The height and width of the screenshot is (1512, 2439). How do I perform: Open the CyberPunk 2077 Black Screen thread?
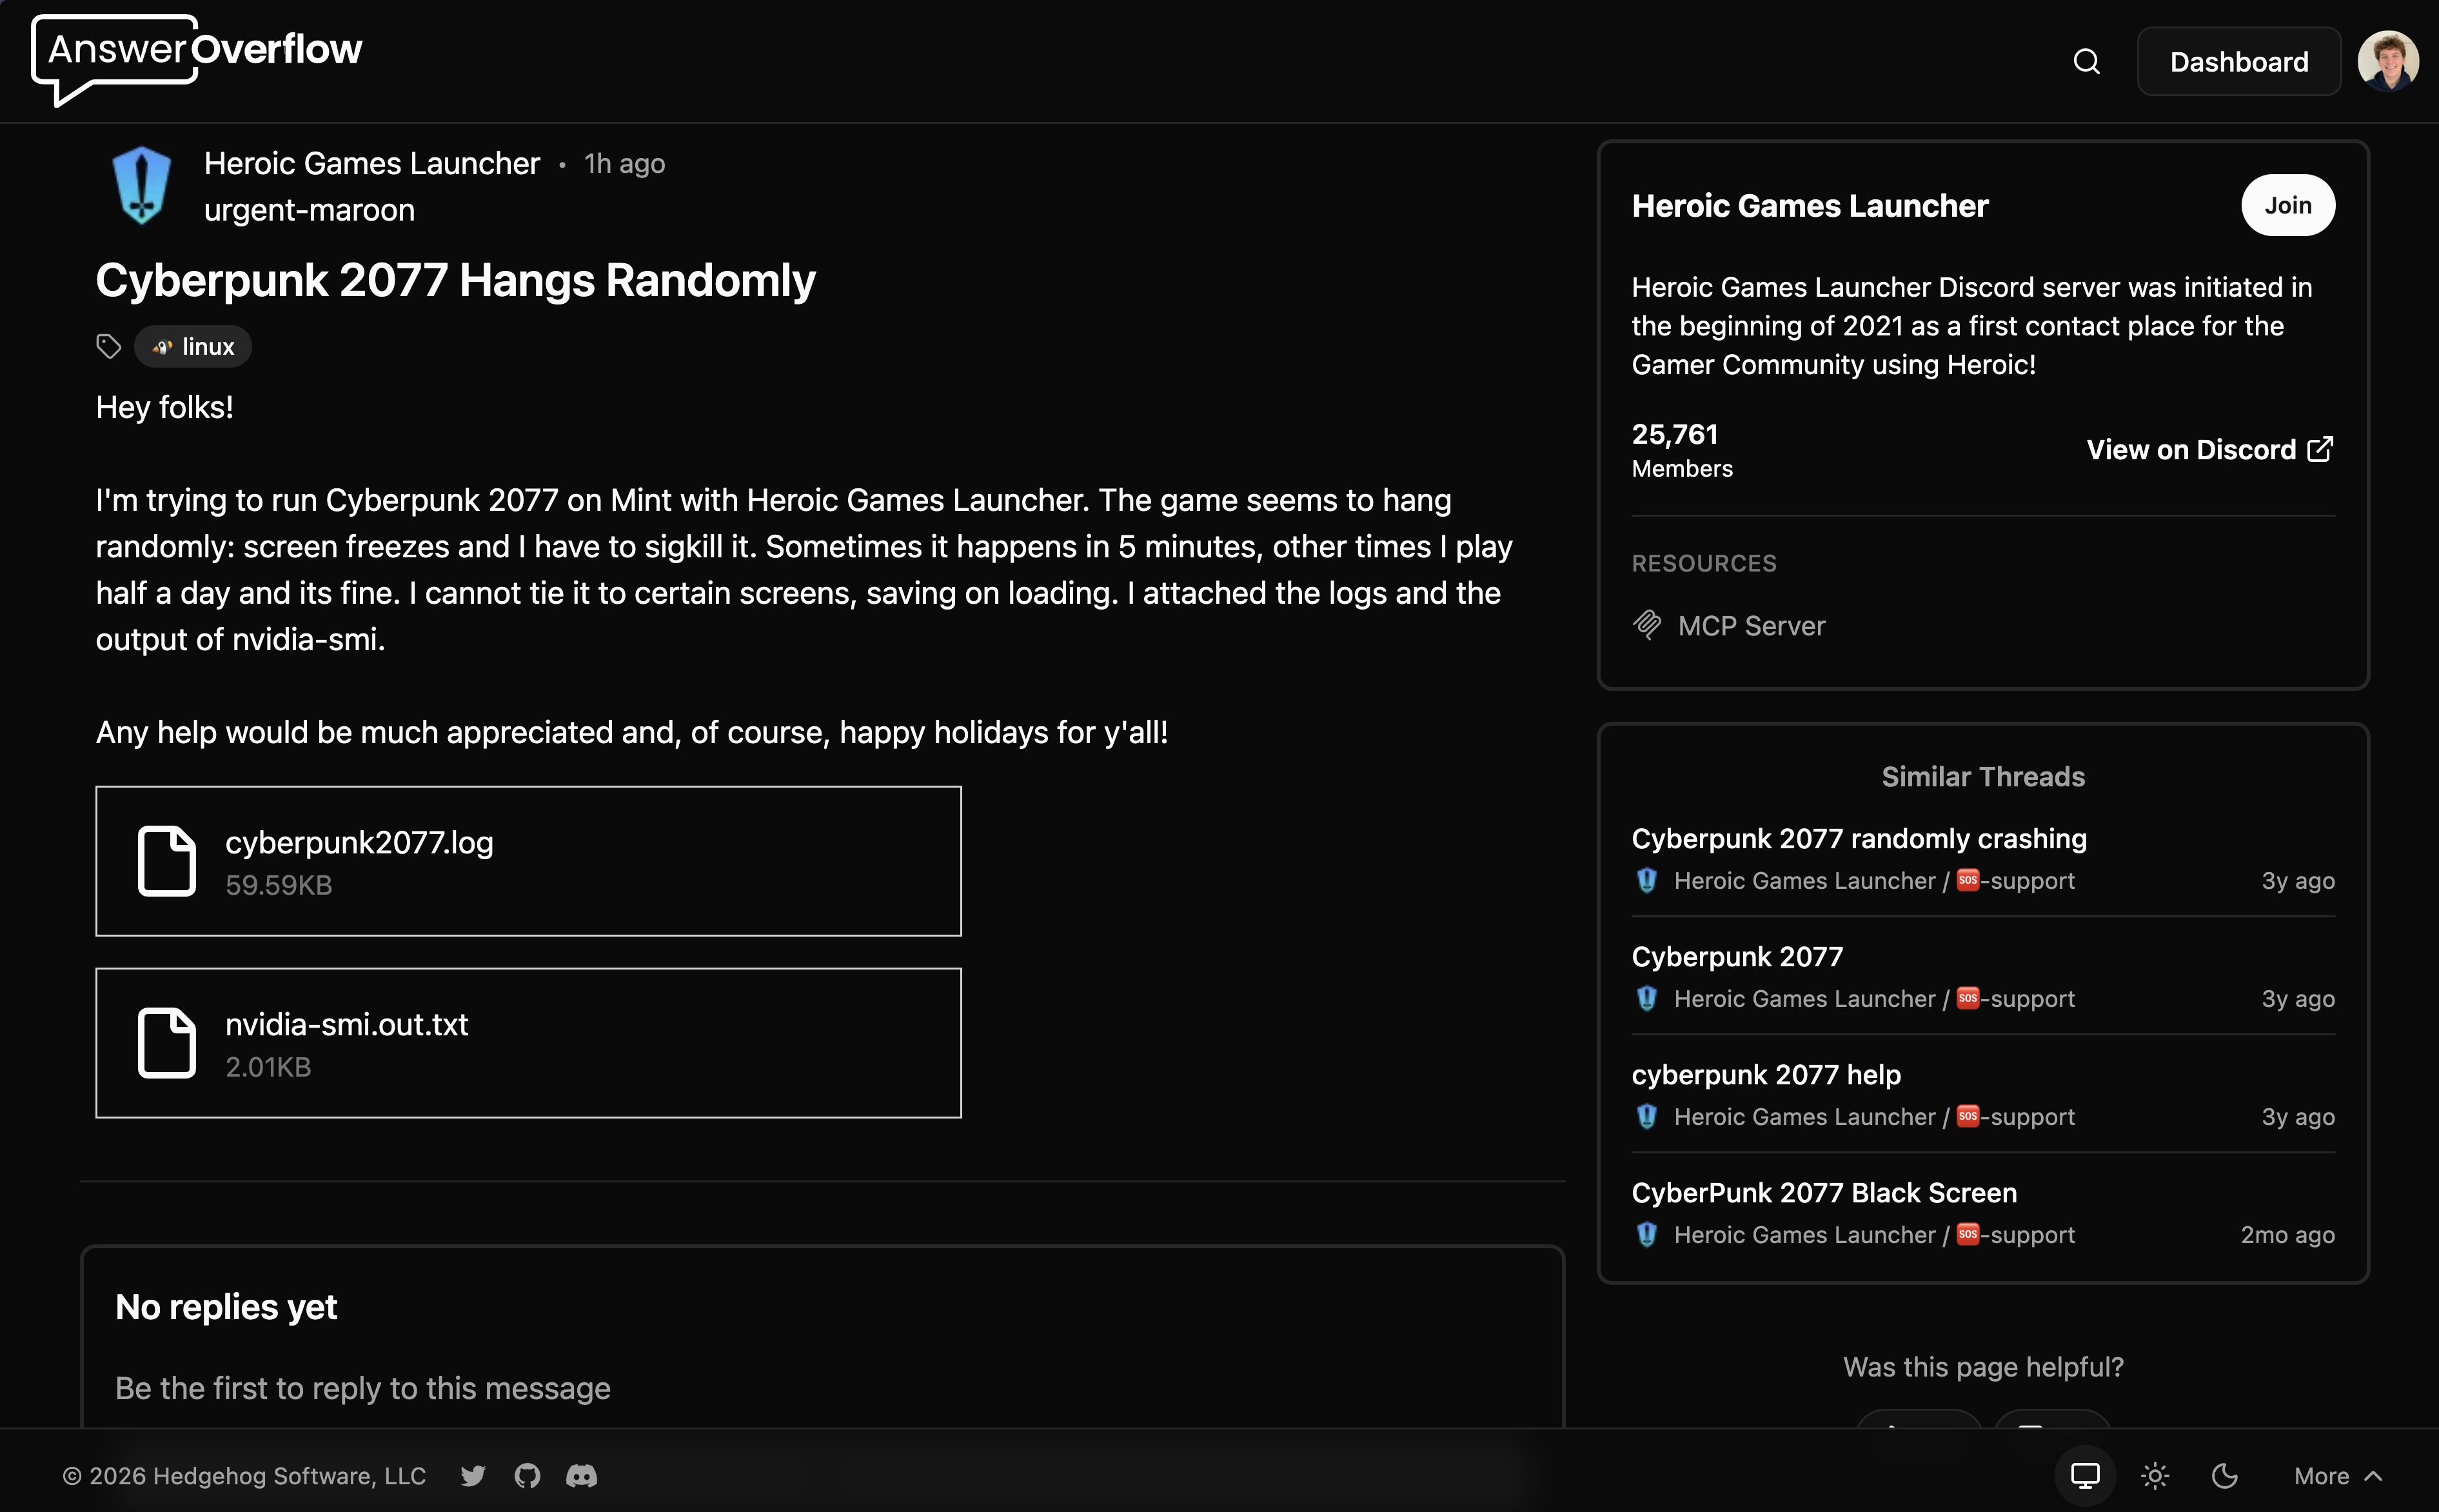1823,1193
